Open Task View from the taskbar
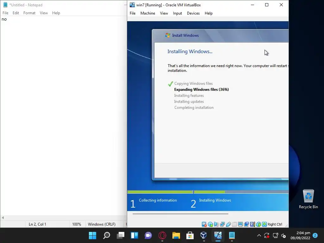 (x=121, y=235)
